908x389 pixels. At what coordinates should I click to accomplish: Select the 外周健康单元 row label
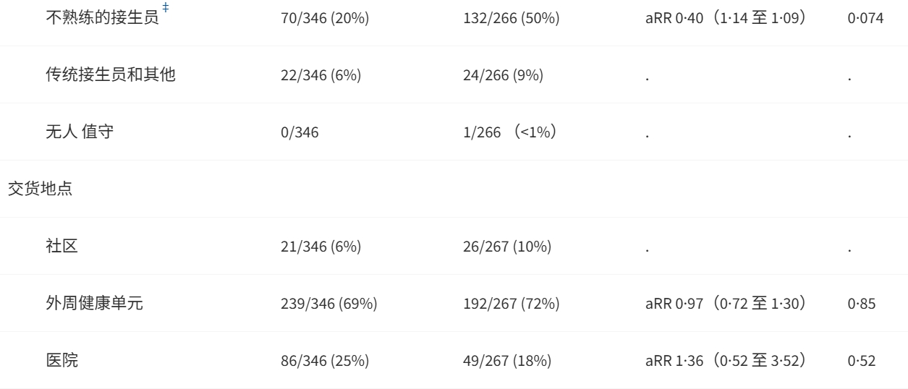[x=94, y=303]
